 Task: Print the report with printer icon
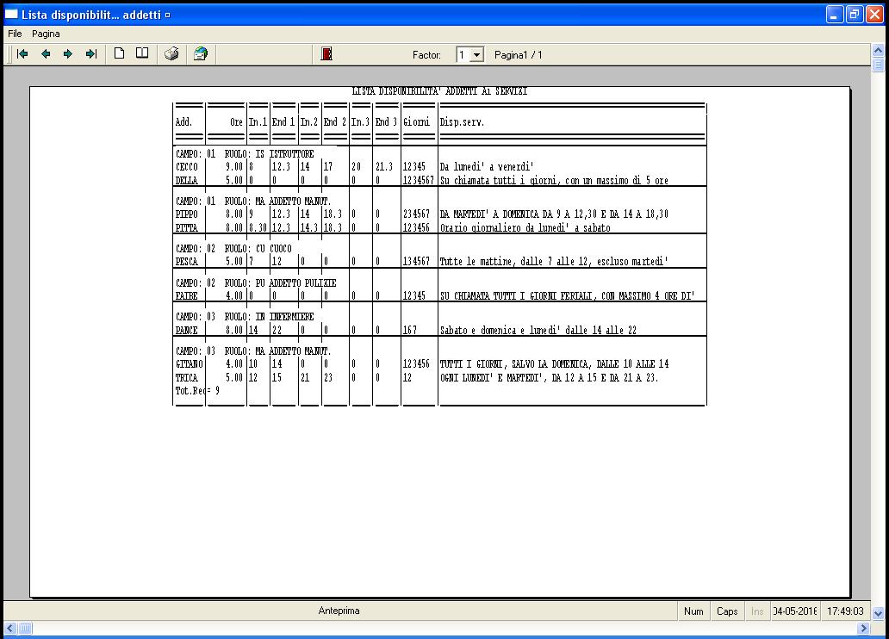[x=171, y=54]
